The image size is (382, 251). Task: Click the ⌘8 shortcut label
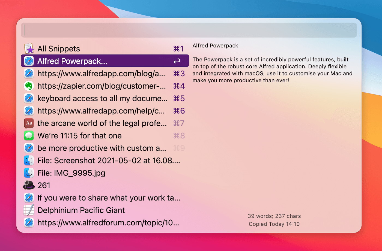tap(179, 135)
